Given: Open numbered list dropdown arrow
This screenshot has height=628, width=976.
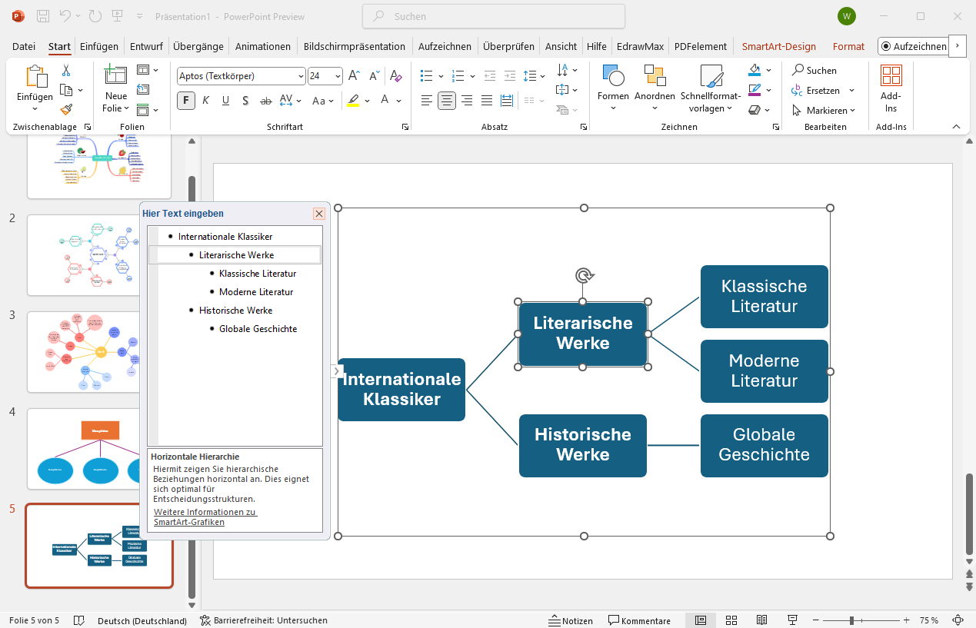Looking at the screenshot, I should (472, 76).
